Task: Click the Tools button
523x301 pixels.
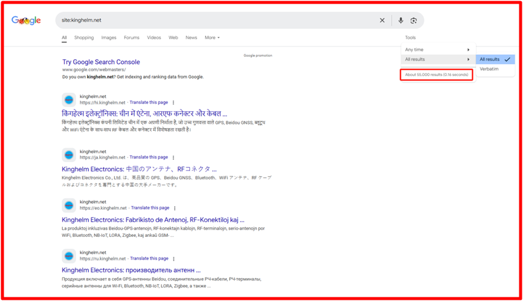Action: [410, 37]
